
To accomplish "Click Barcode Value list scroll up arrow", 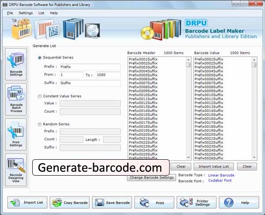I will coord(254,60).
